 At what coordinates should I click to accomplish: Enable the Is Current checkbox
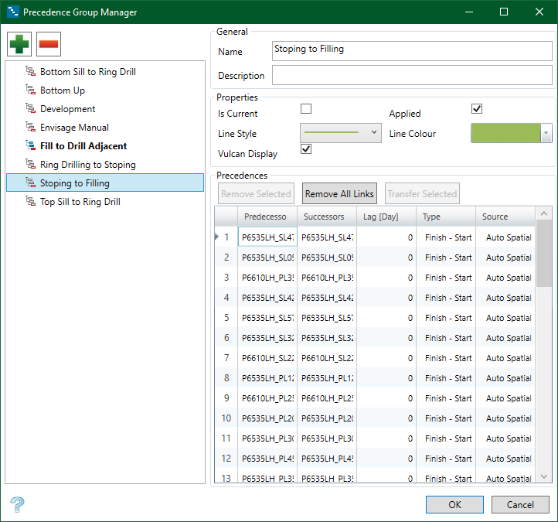coord(306,110)
